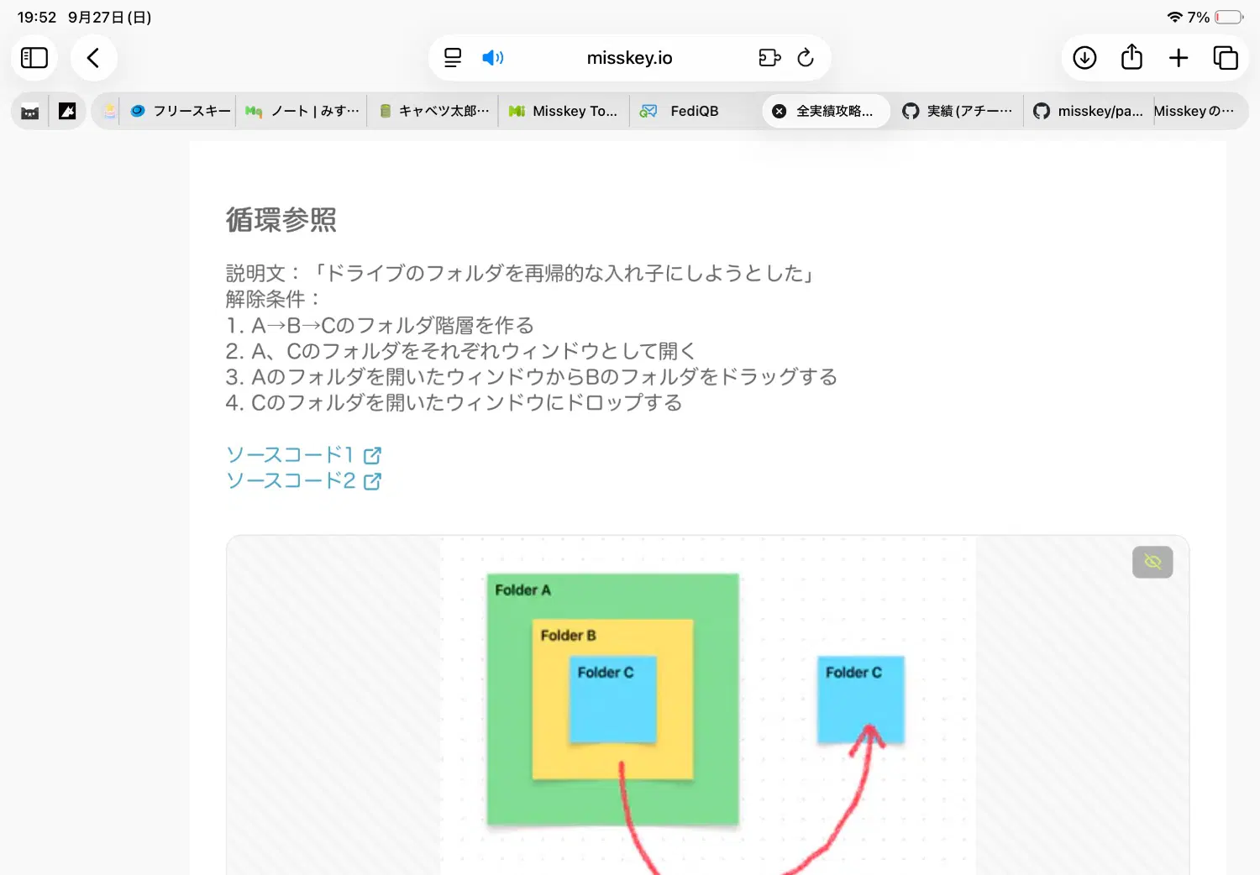Open the downloads arrow icon
The width and height of the screenshot is (1260, 875).
[1084, 58]
